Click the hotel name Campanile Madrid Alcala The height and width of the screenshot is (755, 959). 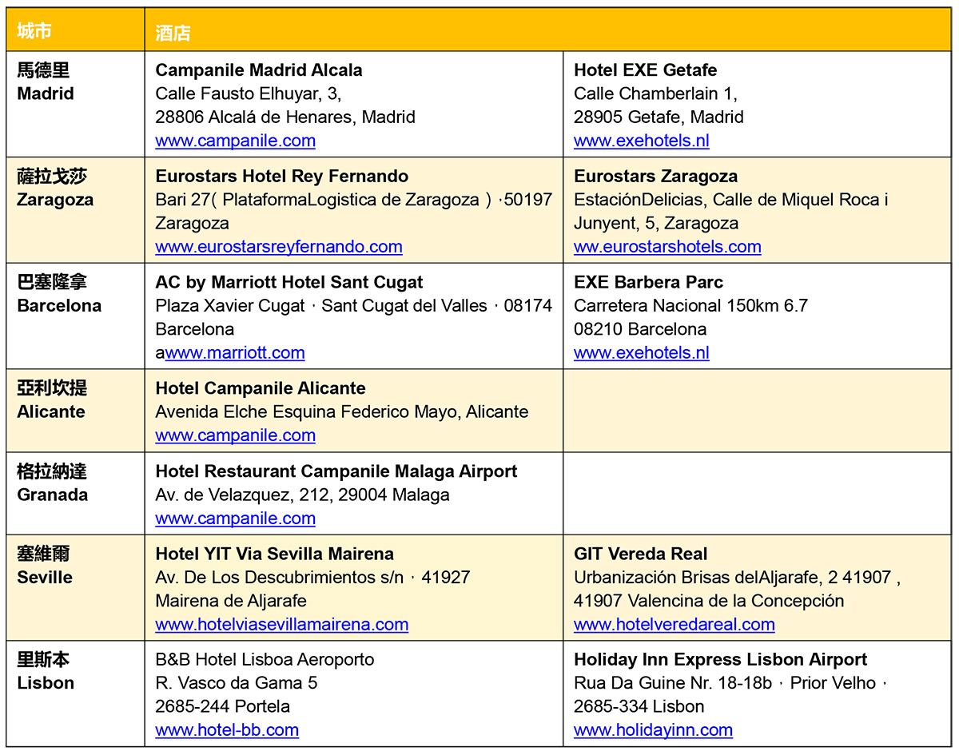click(x=259, y=70)
